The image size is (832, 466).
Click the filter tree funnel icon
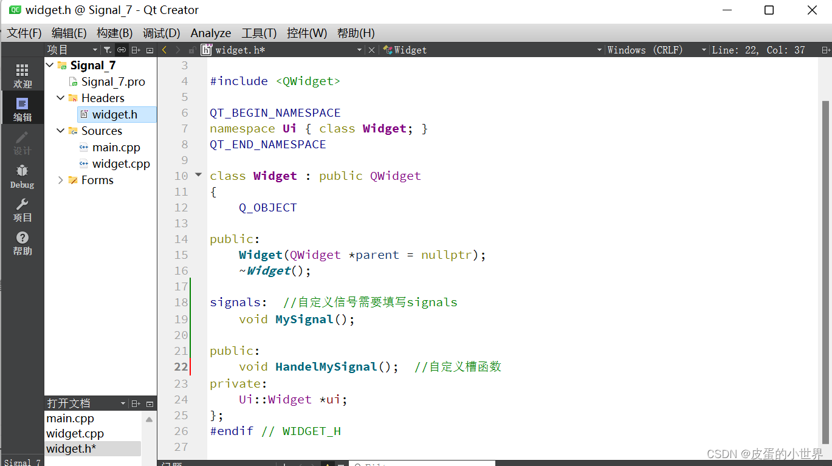[108, 50]
